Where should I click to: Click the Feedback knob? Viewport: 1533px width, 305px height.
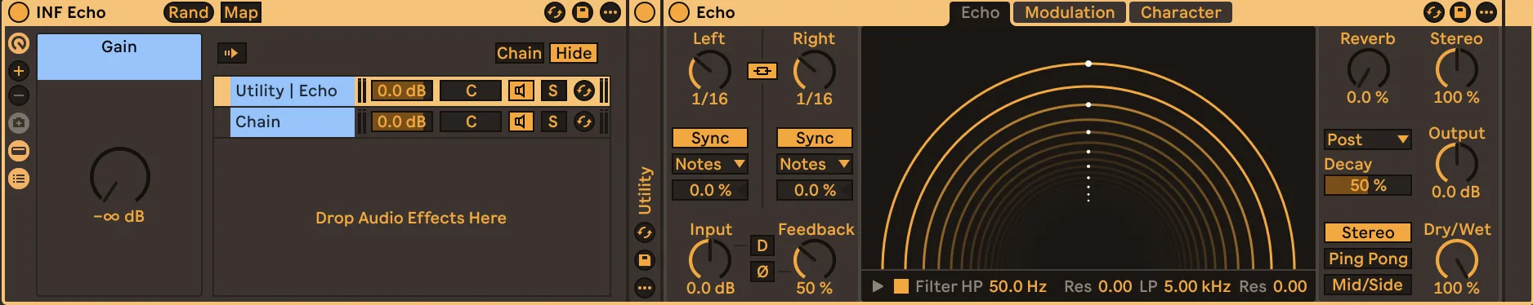coord(814,260)
